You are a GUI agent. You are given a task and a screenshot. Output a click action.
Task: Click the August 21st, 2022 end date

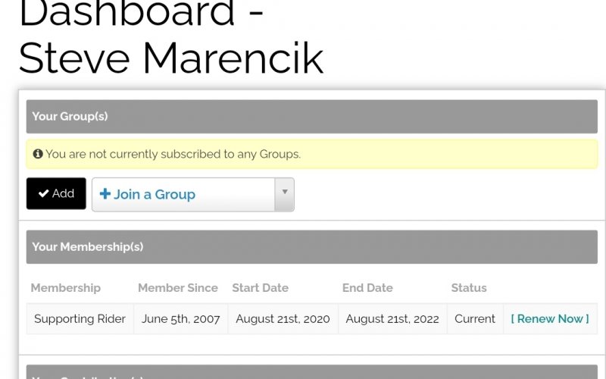point(392,319)
